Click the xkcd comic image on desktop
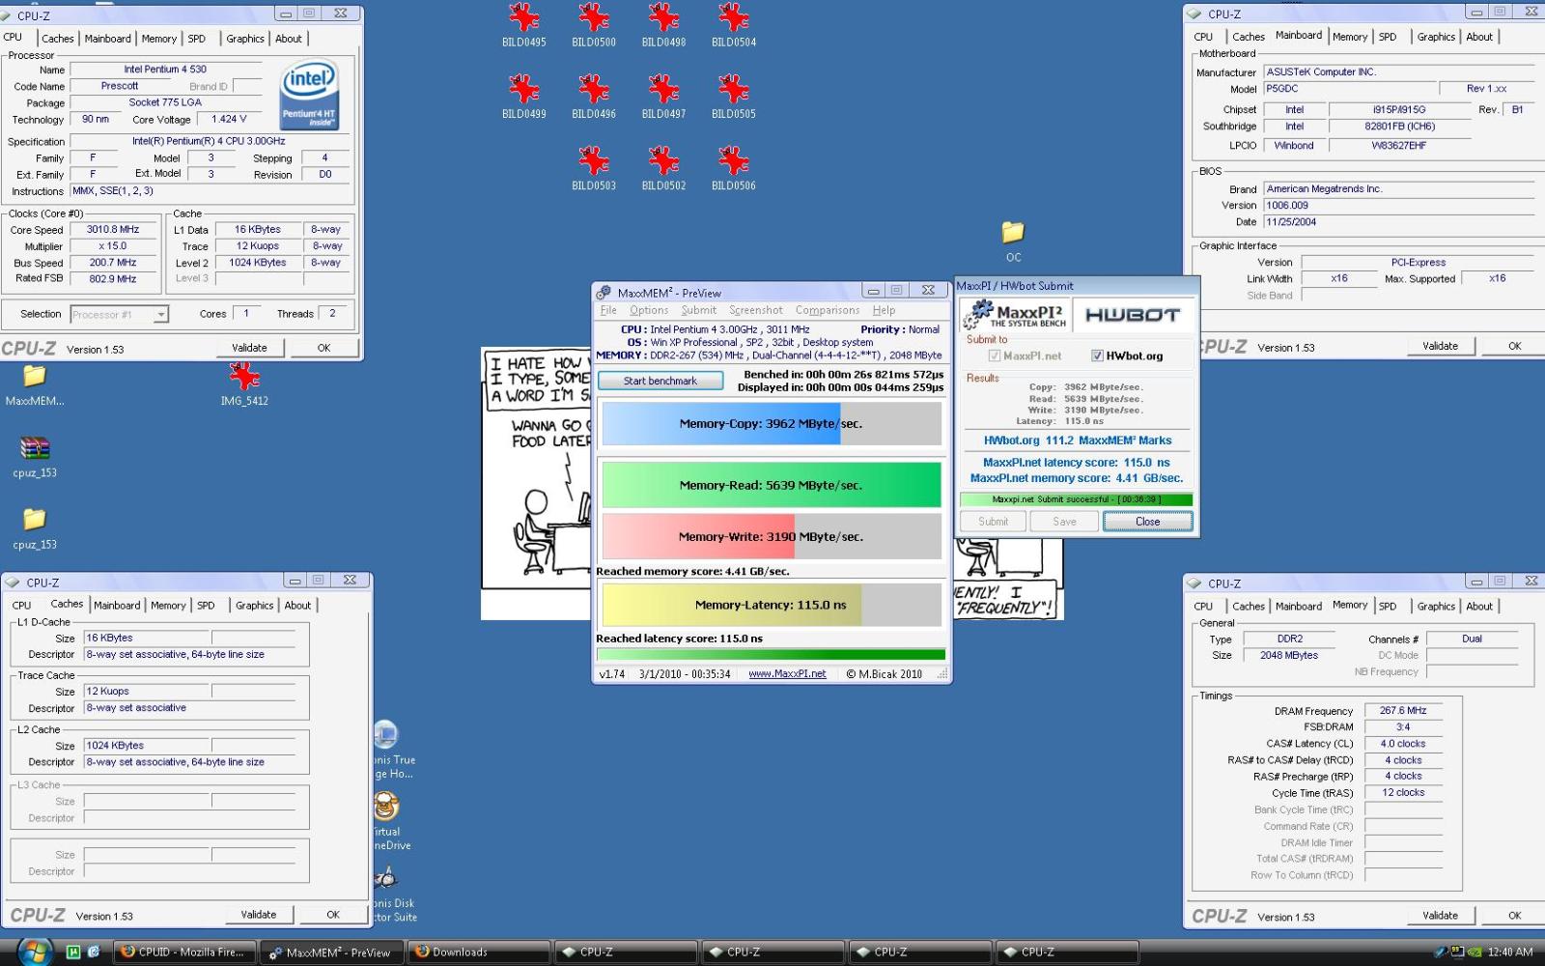This screenshot has height=966, width=1545. pos(536,483)
